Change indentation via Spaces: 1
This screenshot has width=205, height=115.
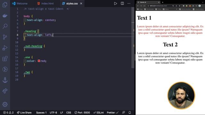(41, 112)
